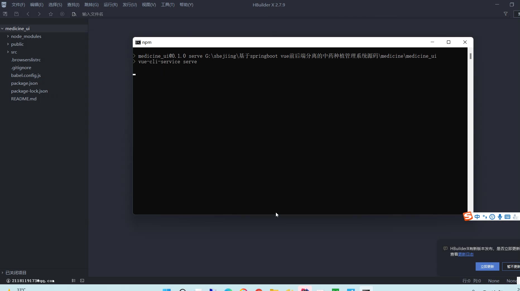Click the Sogou input method S logo

tap(468, 216)
